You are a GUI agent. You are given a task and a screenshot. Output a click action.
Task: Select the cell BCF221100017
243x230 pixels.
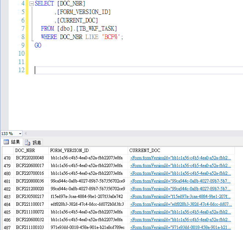coord(31,204)
